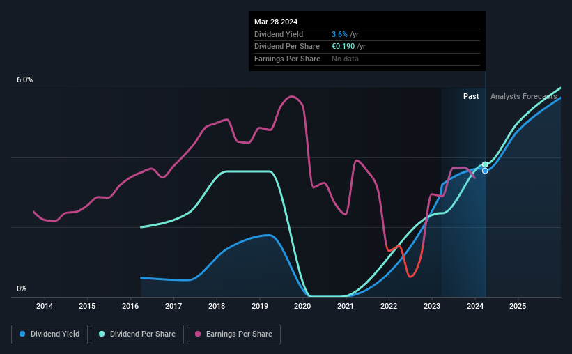The height and width of the screenshot is (354, 572).
Task: Click the 6.0% y-axis label
Action: [x=24, y=80]
